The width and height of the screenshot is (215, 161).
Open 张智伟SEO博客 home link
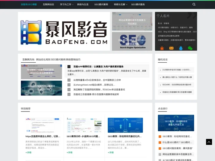point(29,4)
